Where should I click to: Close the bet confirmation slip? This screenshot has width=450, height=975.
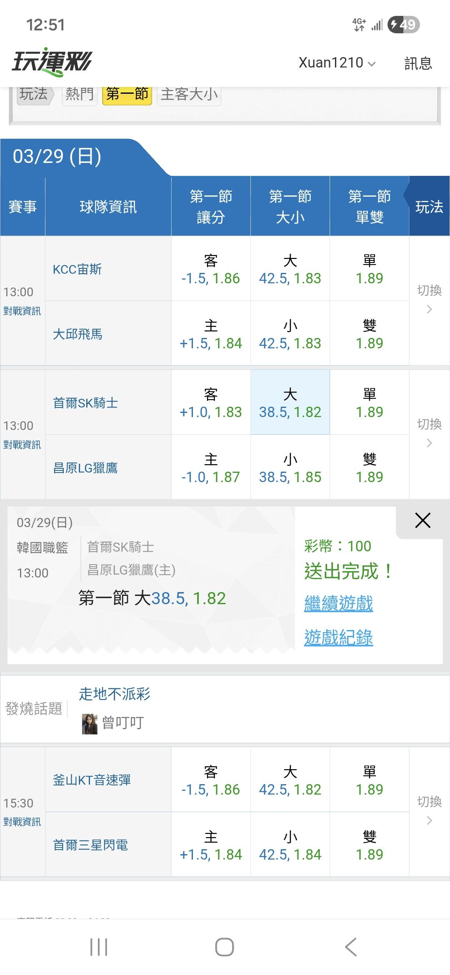pos(422,520)
